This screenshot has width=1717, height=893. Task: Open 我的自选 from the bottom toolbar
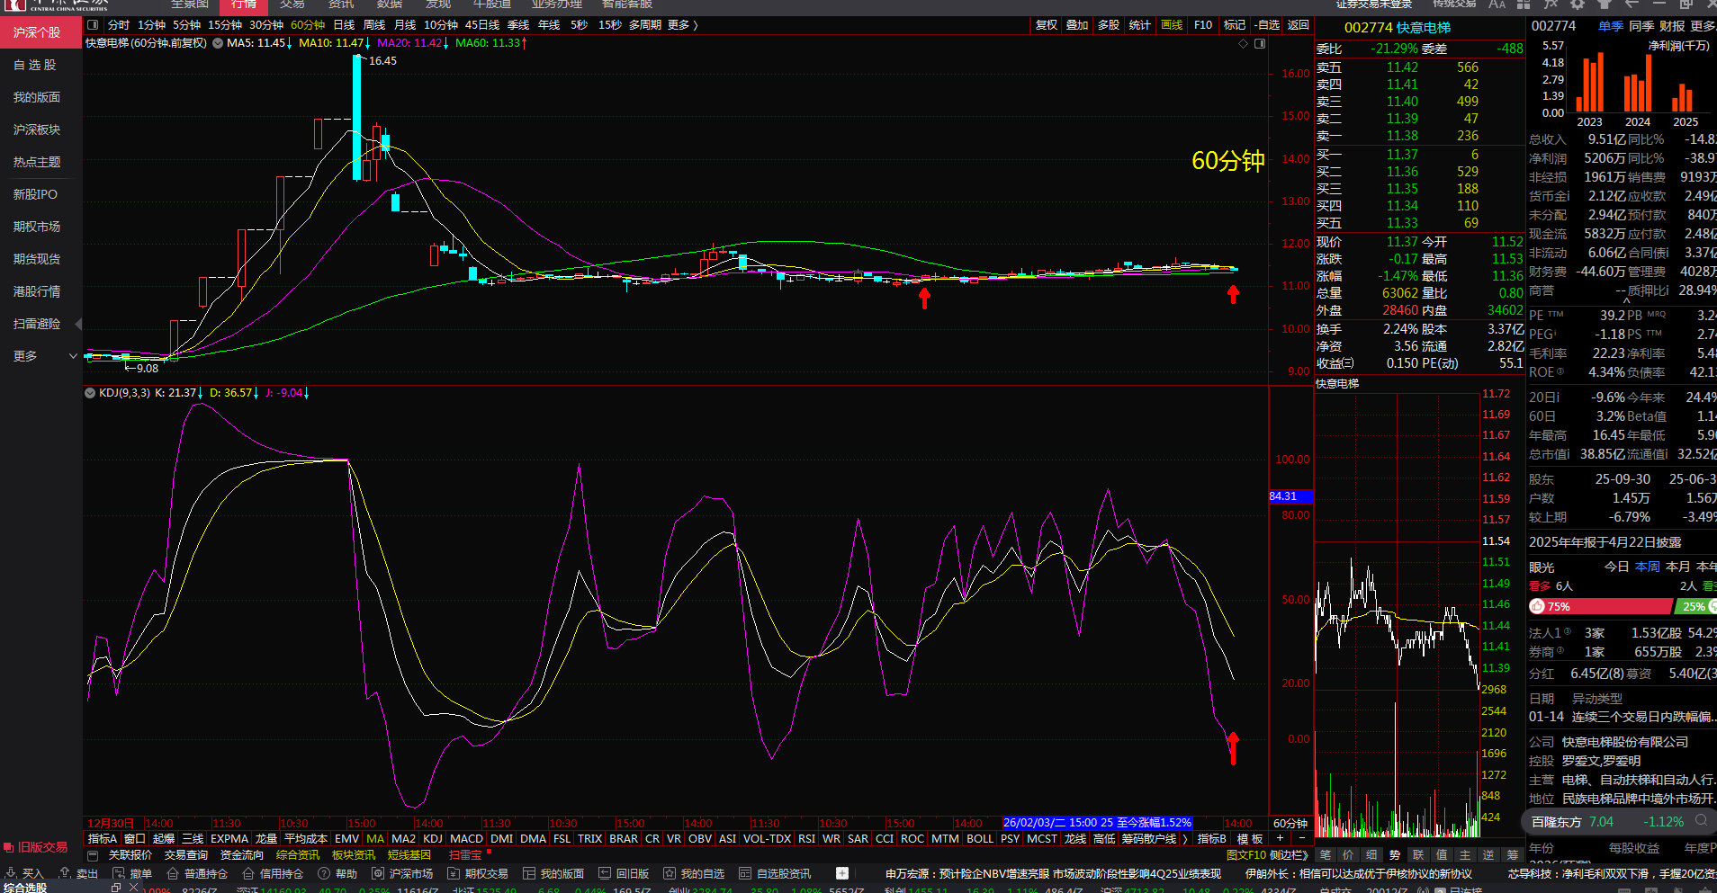click(x=694, y=873)
